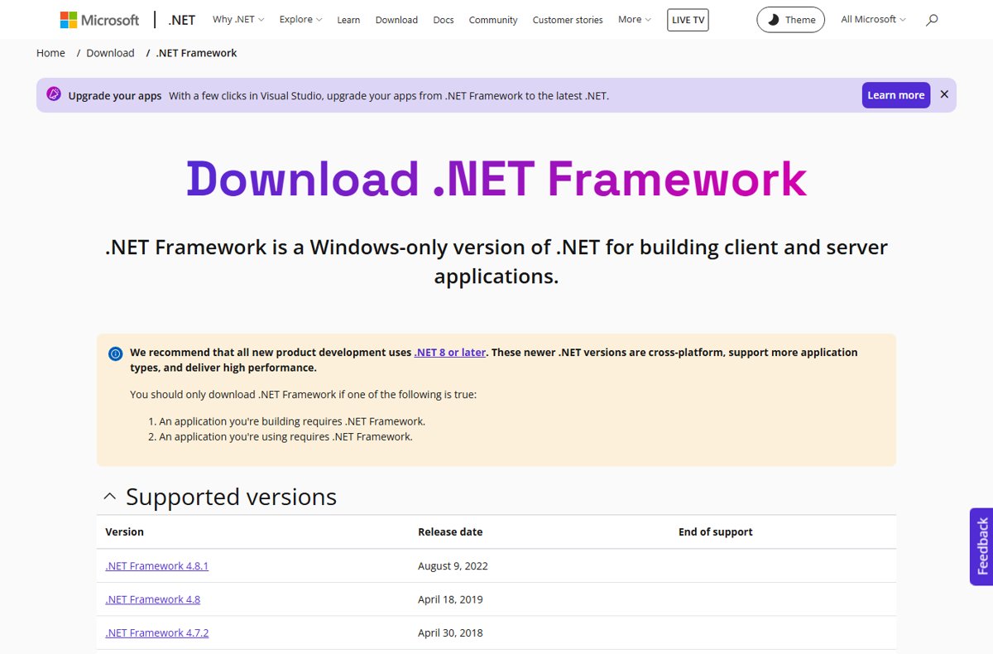Expand the Explore menu
Image resolution: width=993 pixels, height=654 pixels.
tap(300, 19)
